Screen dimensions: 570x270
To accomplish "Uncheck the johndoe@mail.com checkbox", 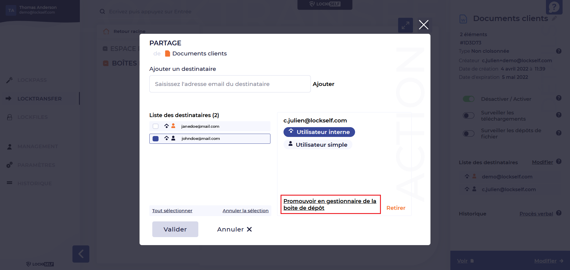I will point(156,139).
